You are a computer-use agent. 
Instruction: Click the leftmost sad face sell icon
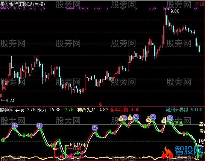15,126
